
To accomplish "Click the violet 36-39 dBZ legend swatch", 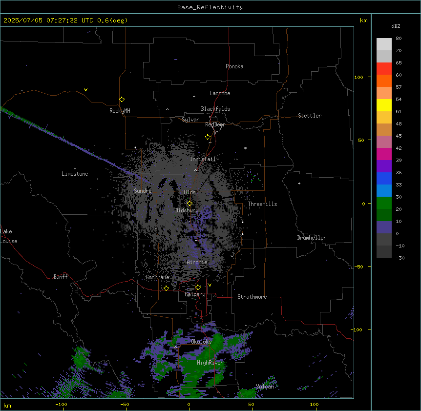I will click(x=384, y=166).
